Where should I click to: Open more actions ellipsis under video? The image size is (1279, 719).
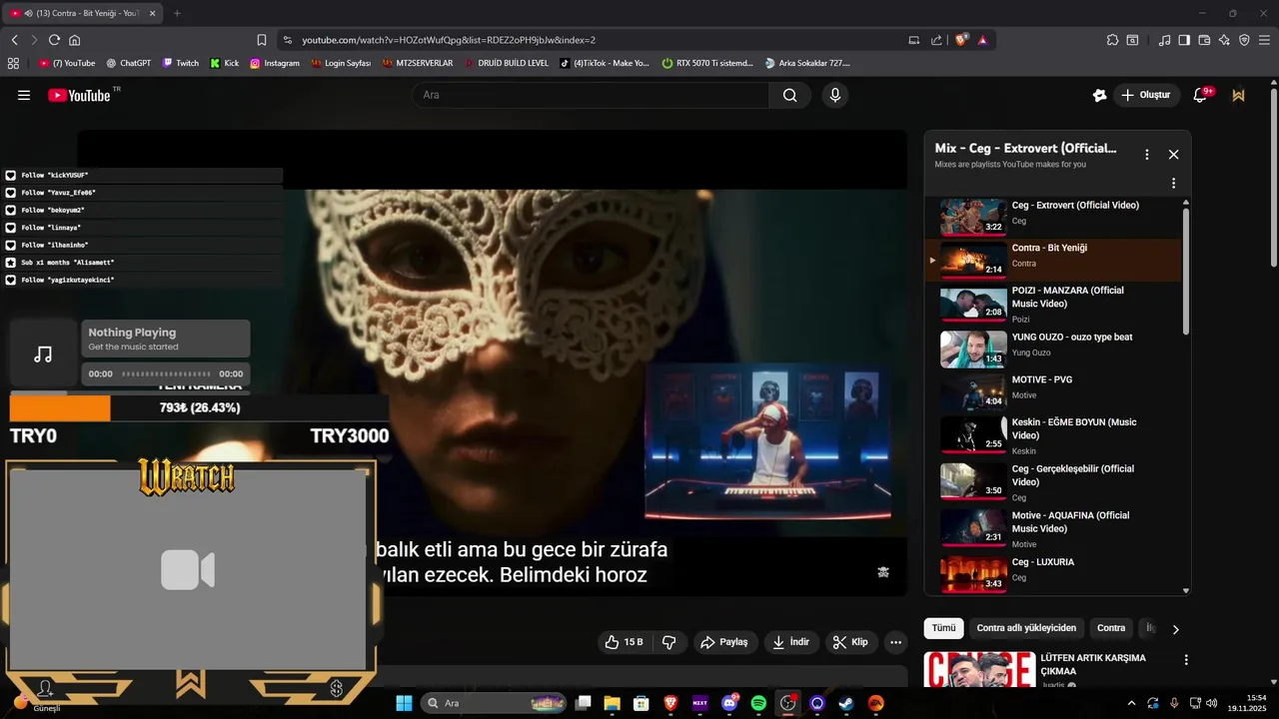(896, 642)
